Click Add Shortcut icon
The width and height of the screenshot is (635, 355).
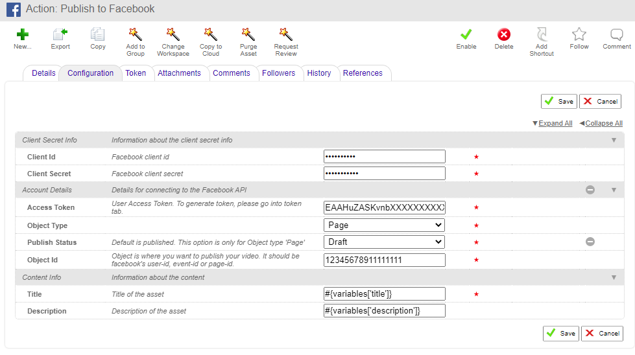(x=542, y=34)
